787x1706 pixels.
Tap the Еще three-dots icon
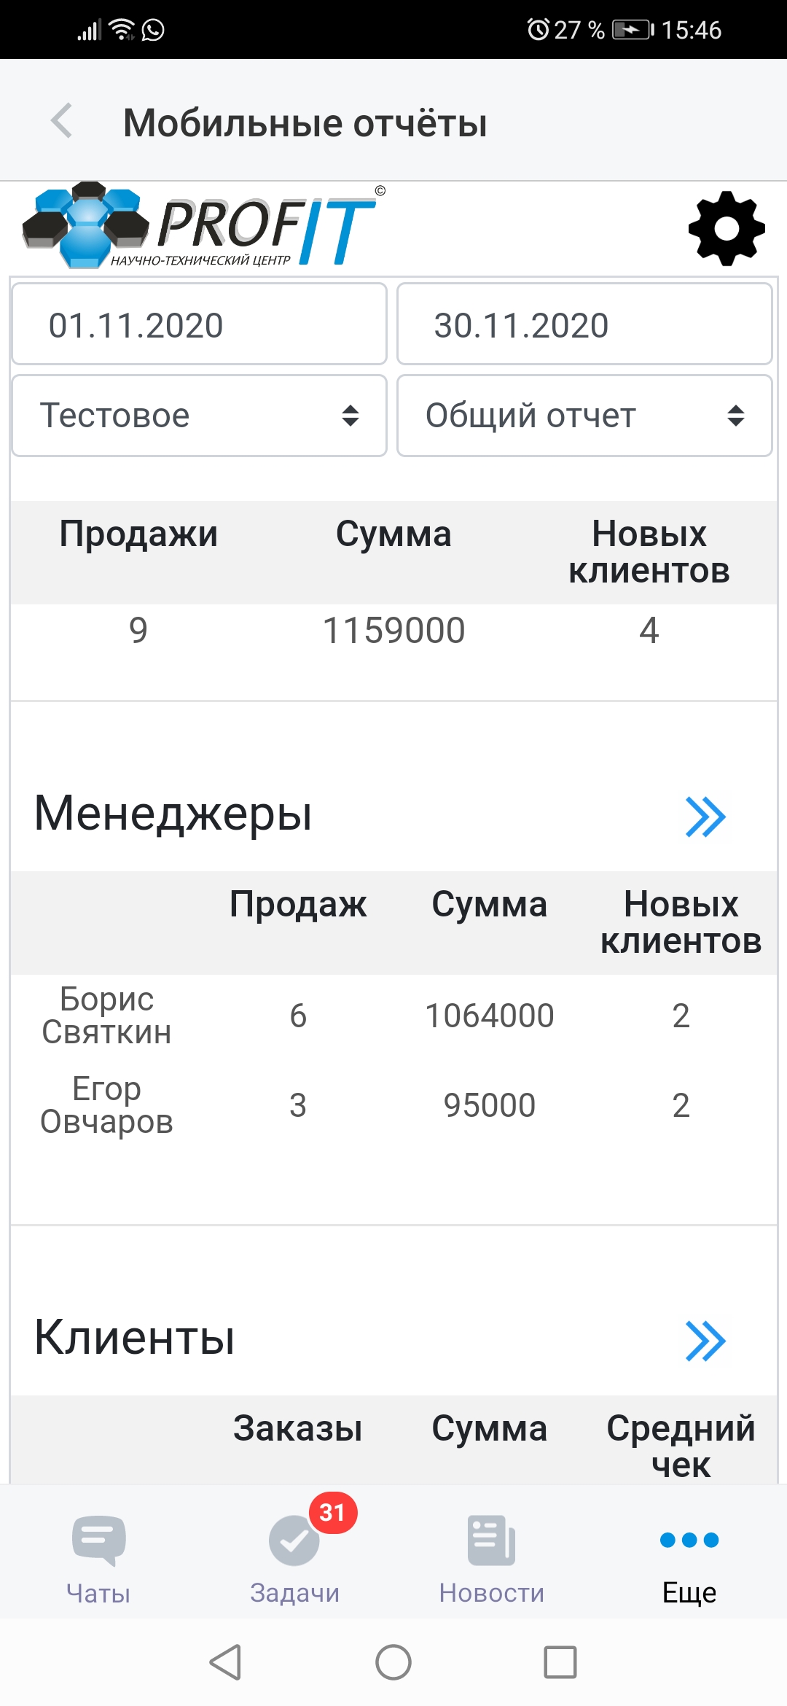(x=689, y=1541)
